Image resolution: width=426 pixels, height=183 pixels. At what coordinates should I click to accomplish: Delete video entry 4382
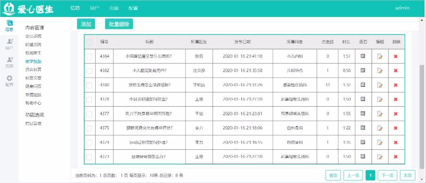(x=396, y=71)
